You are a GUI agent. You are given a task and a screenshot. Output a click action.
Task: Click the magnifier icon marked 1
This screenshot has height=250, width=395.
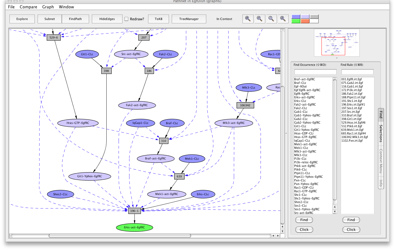[283, 19]
